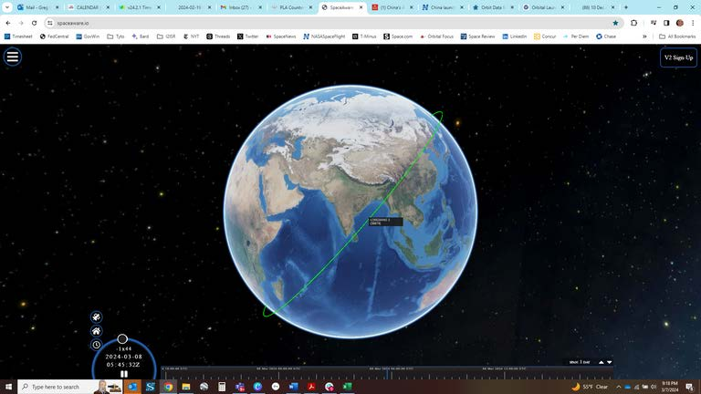Open the Timesheet bookmark
Viewport: 701px width, 394px height.
click(18, 36)
